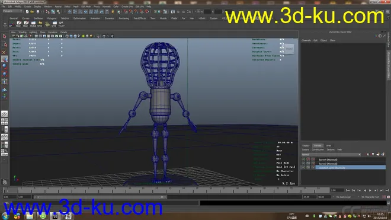The height and width of the screenshot is (220, 391).
Task: Select the arrow Select tool in toolbox
Action: coord(5,36)
